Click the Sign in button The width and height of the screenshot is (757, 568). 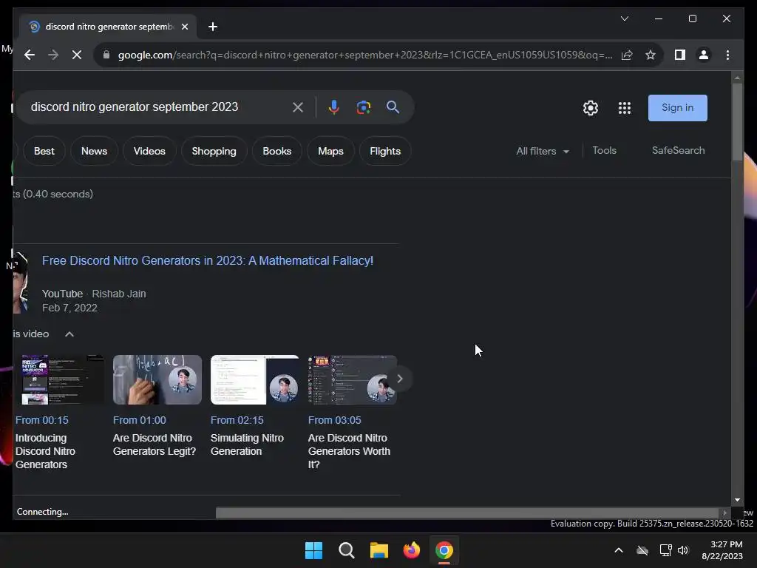(x=677, y=108)
